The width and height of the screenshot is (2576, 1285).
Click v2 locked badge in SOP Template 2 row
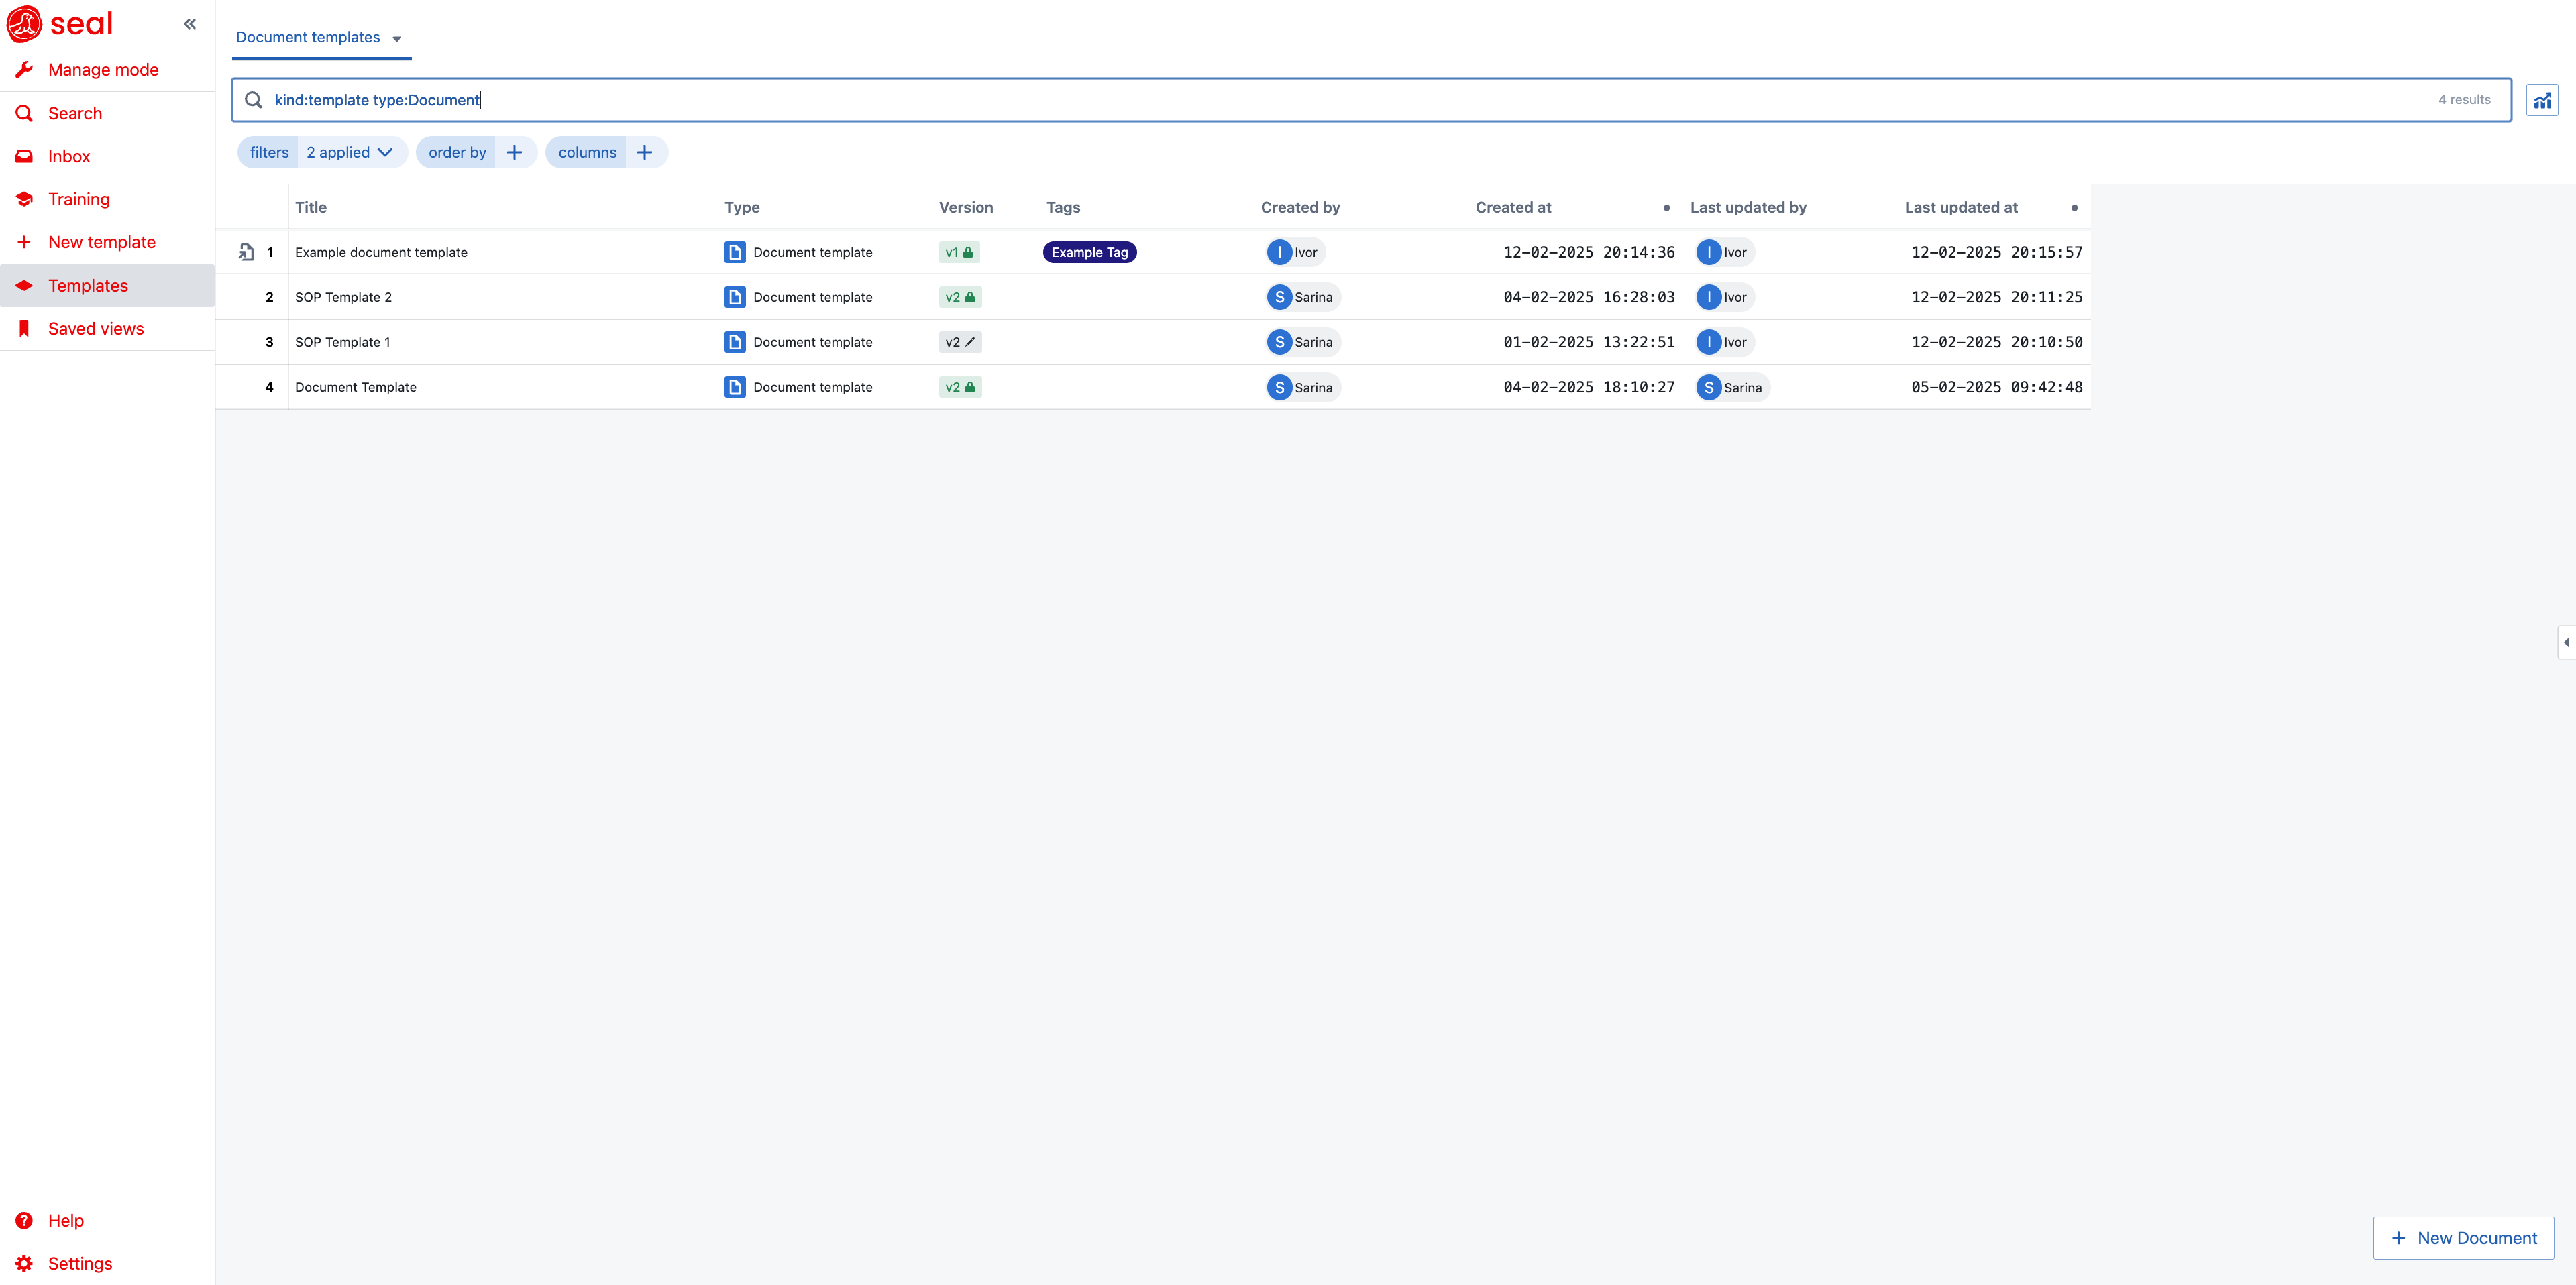[x=960, y=297]
